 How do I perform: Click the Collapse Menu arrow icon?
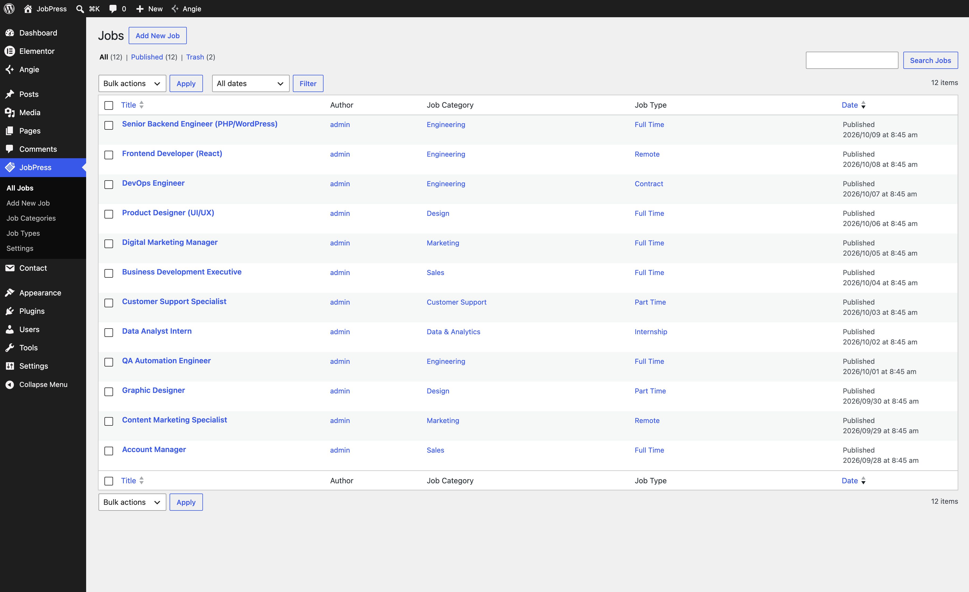click(10, 385)
